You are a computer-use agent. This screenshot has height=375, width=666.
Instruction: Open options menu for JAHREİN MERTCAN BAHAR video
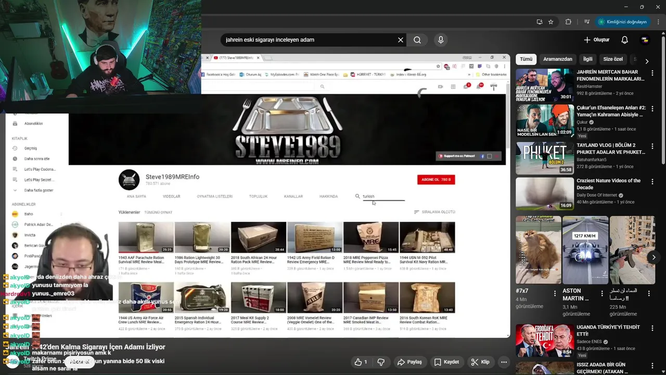click(x=652, y=73)
